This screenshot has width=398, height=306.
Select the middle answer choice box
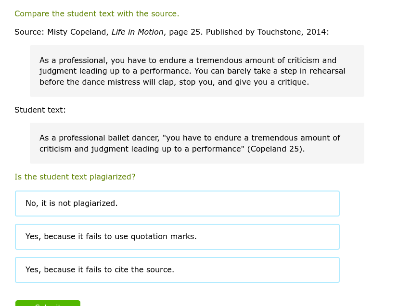point(178,236)
